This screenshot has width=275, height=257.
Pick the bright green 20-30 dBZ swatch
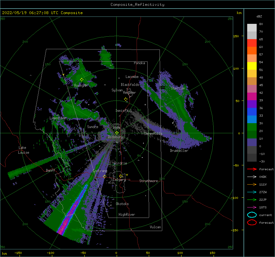click(x=252, y=127)
